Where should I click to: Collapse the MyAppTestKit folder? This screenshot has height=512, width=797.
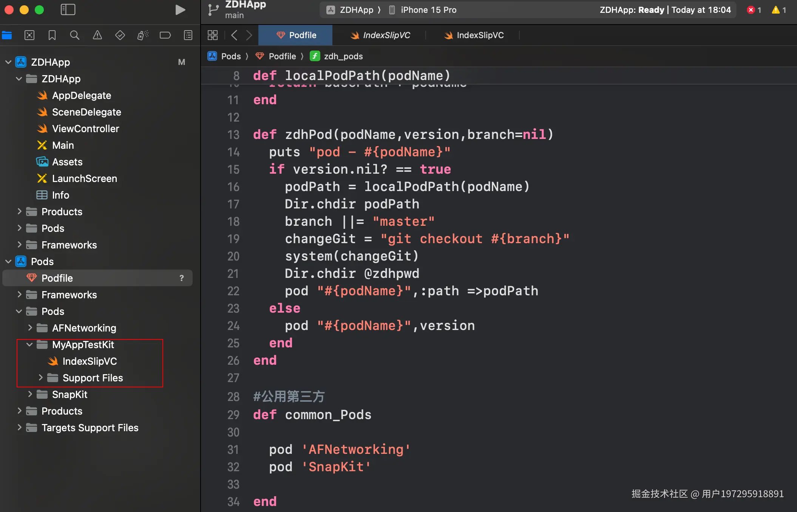point(29,344)
